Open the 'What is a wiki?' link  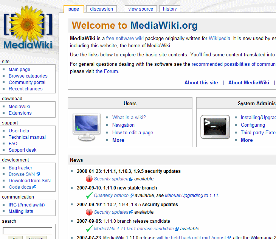[129, 118]
